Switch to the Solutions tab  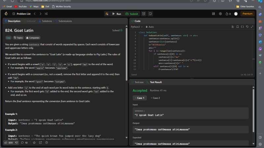coord(46,21)
